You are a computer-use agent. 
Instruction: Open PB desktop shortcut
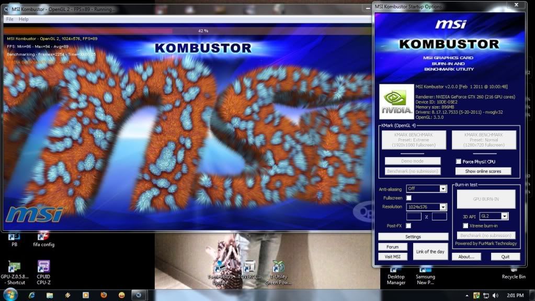[x=14, y=239]
